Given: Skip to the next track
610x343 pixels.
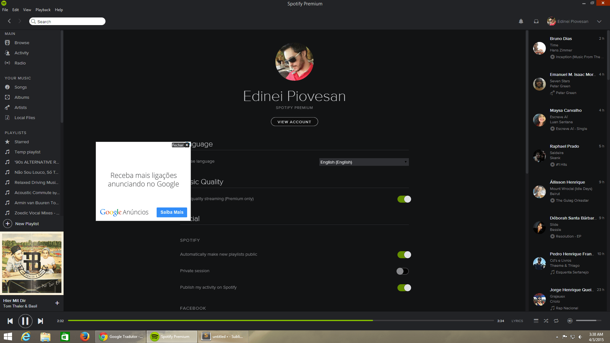Looking at the screenshot, I should [x=40, y=321].
